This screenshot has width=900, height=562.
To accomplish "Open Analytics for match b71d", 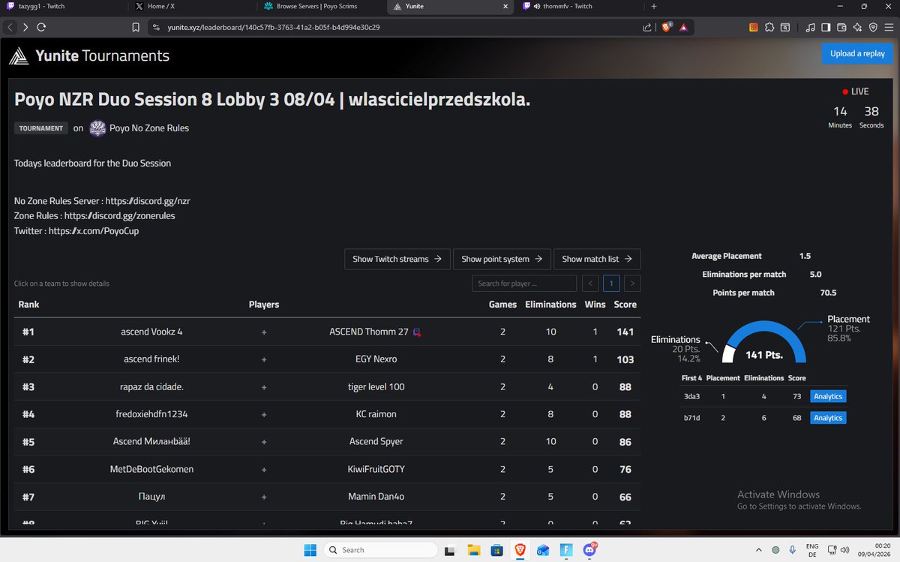I will pos(828,418).
